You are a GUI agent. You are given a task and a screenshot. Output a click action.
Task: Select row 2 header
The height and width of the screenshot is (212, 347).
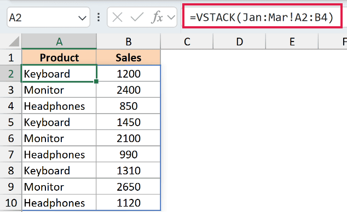click(x=11, y=74)
